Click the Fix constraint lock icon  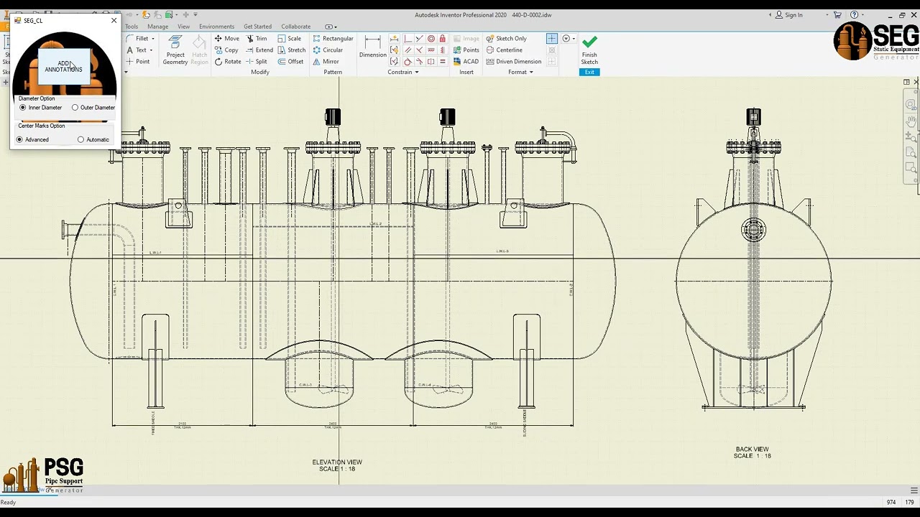[443, 39]
